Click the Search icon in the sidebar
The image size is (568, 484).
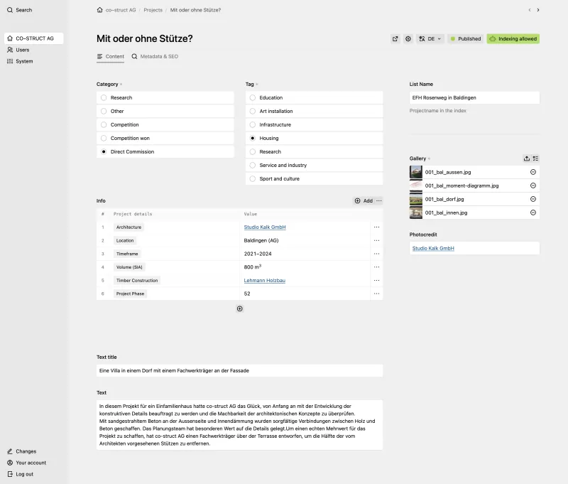click(9, 10)
